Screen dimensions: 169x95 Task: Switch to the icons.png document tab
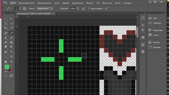pyautogui.click(x=34, y=13)
